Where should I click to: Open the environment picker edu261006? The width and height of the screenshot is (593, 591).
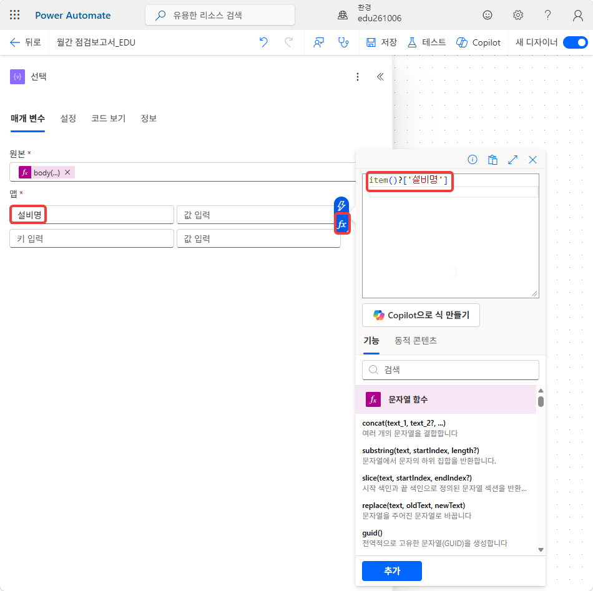(x=370, y=14)
